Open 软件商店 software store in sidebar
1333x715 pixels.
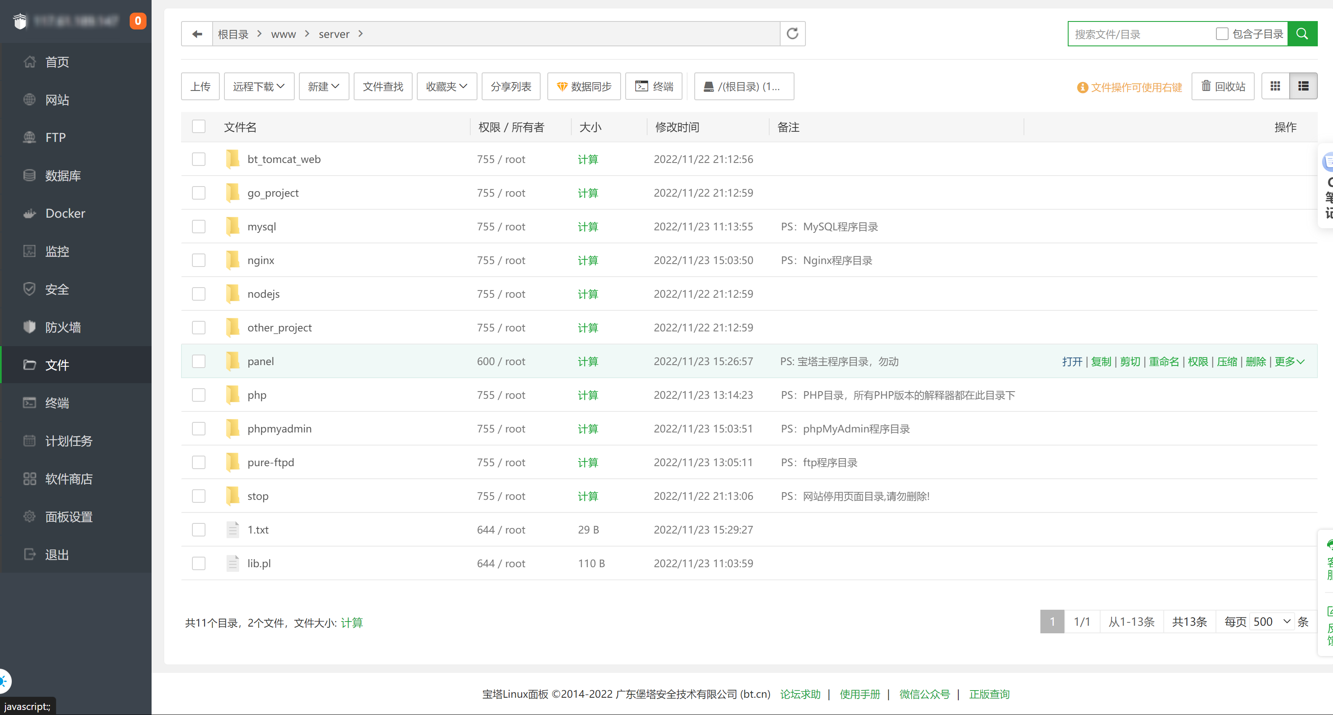pos(76,479)
